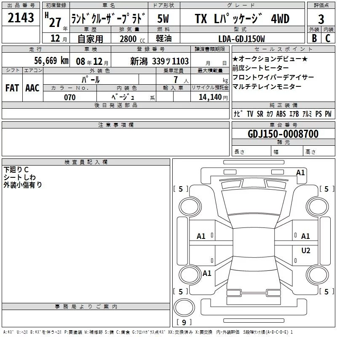Click the color number 070
Image resolution: width=337 pixels, height=337 pixels.
click(x=70, y=97)
